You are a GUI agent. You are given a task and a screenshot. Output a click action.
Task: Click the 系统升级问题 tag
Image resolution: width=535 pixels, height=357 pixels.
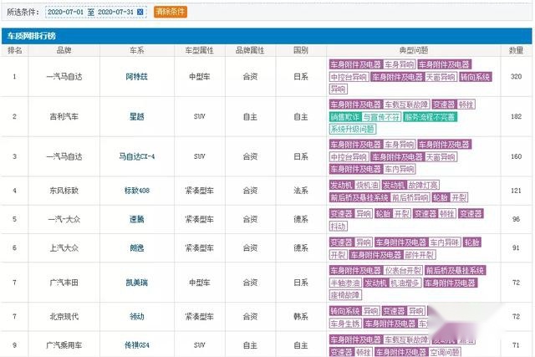353,130
